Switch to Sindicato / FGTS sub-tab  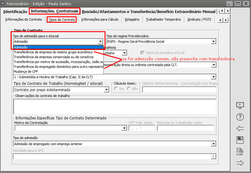pyautogui.click(x=199, y=19)
